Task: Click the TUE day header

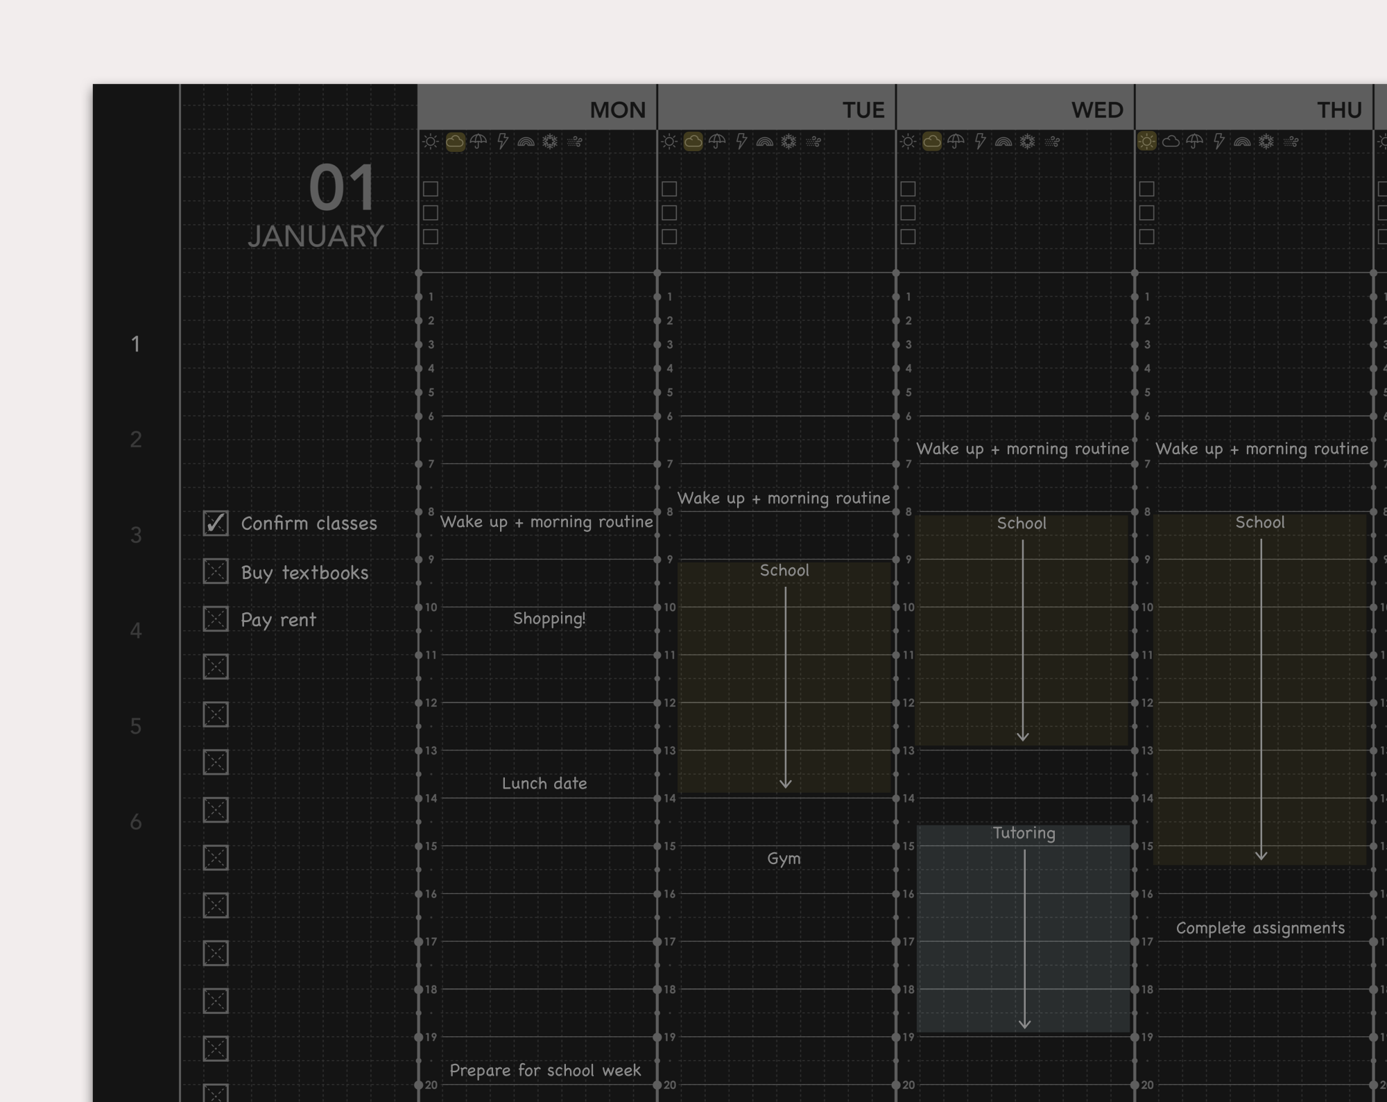Action: [863, 110]
